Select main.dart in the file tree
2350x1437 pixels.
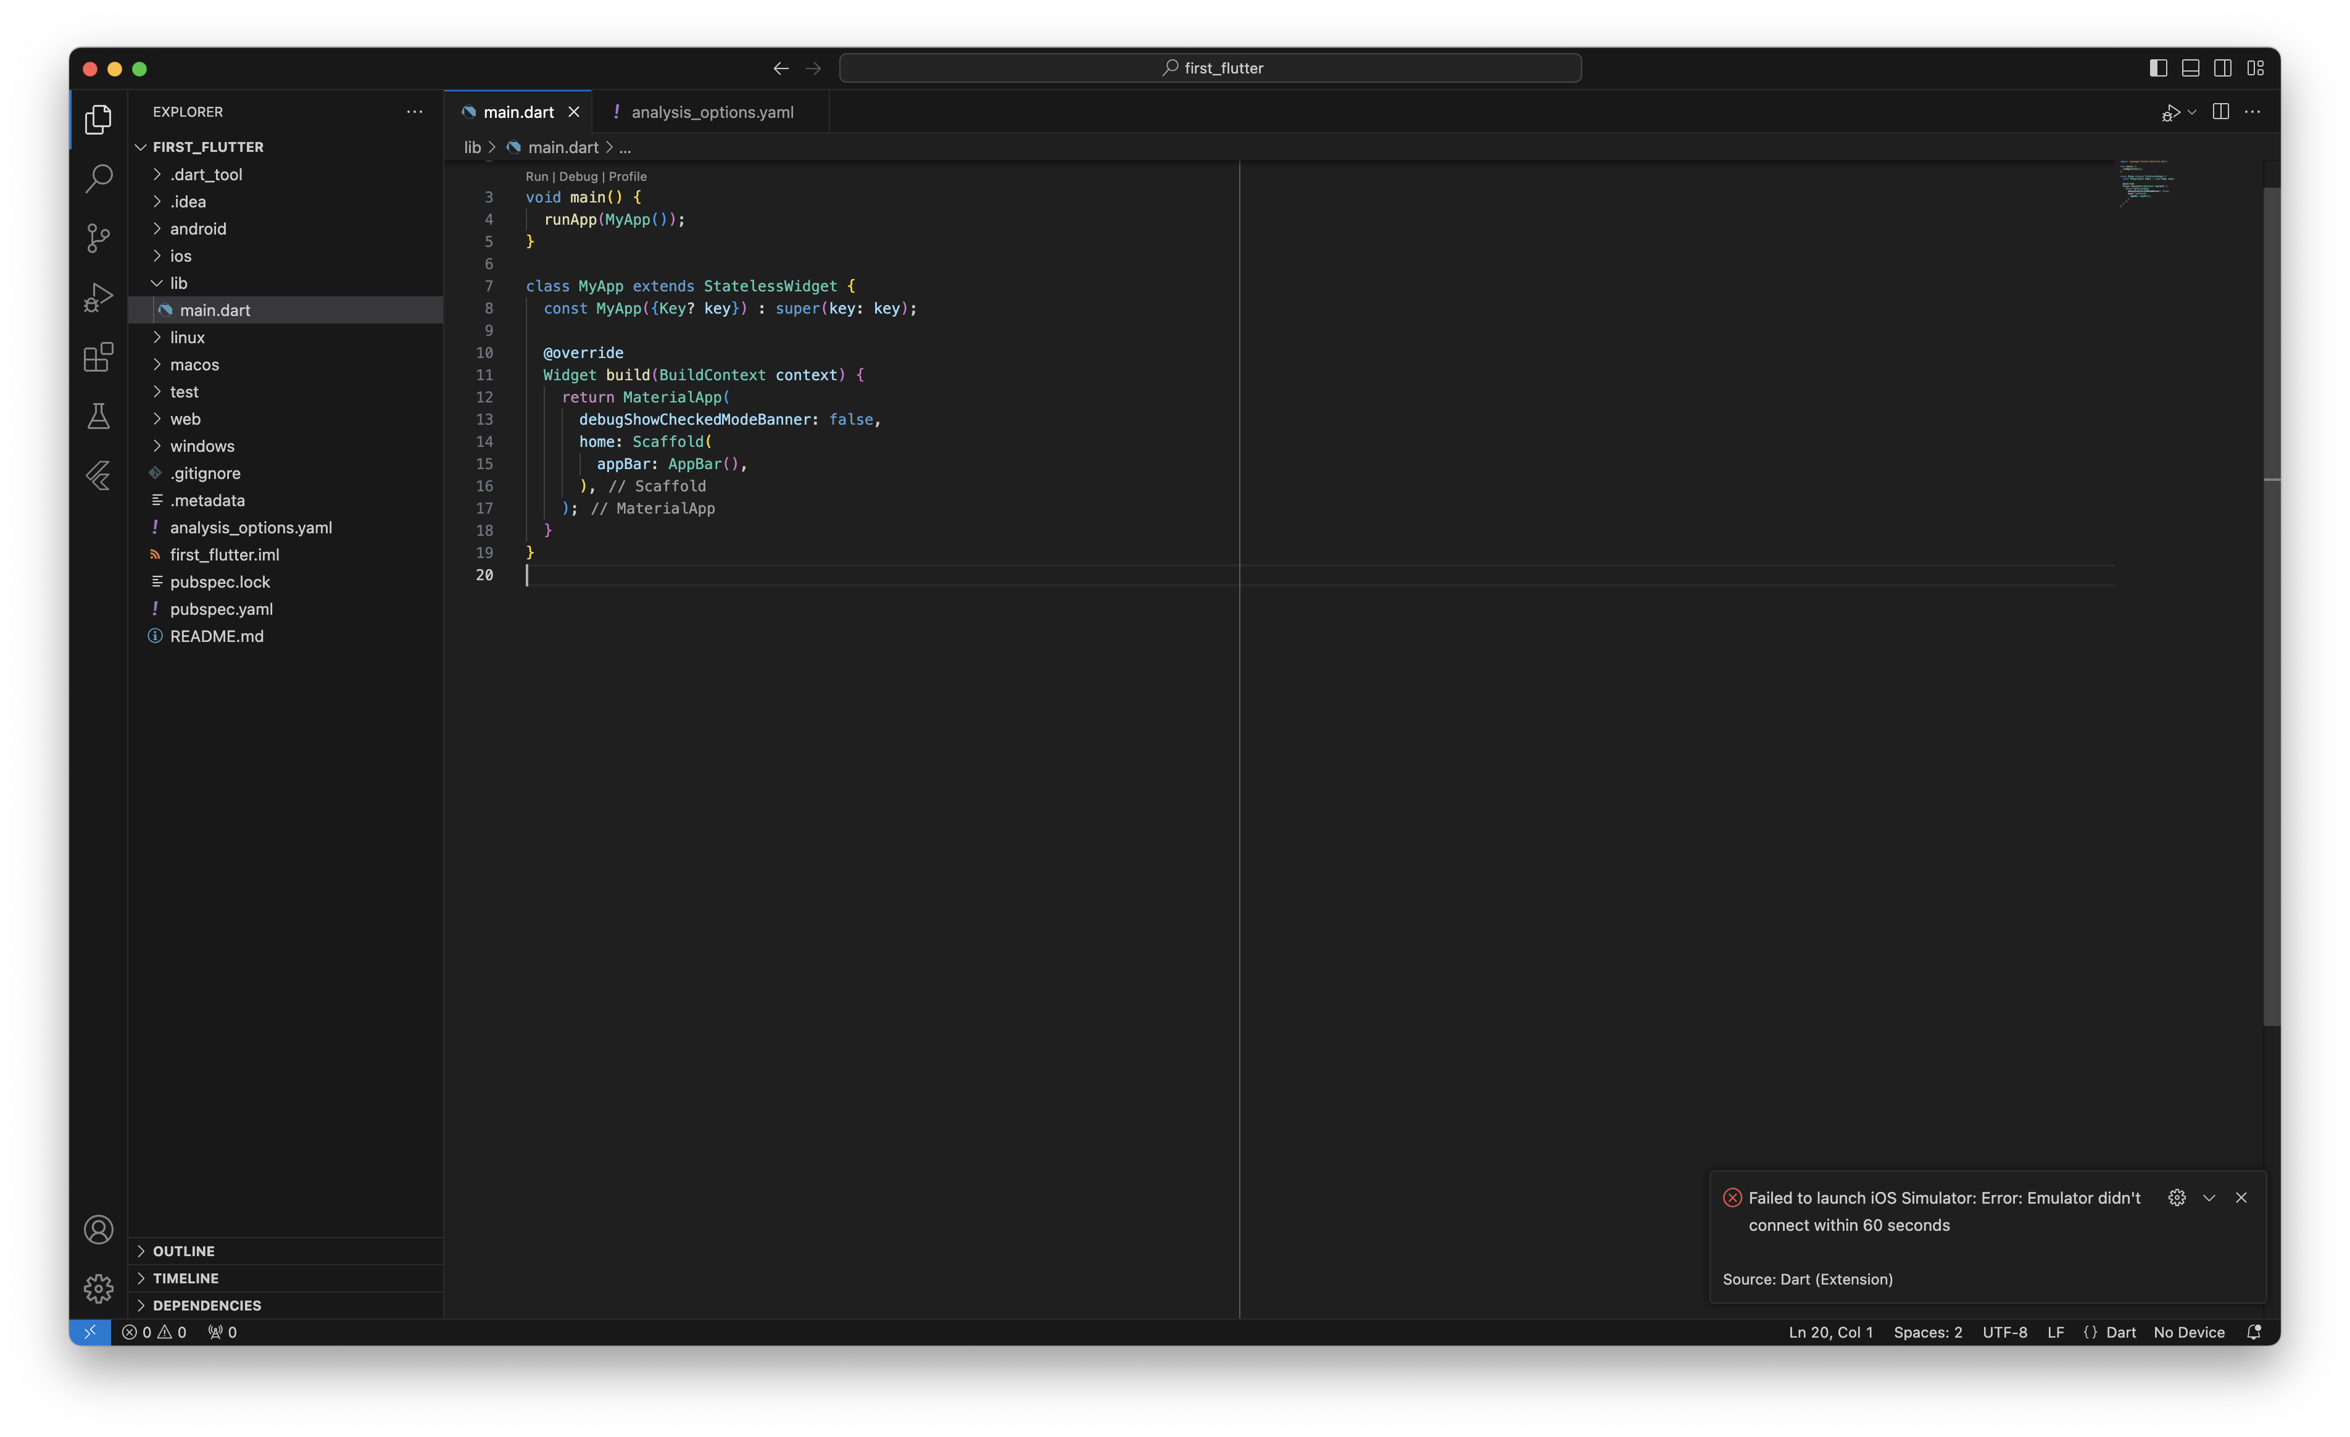click(286, 310)
